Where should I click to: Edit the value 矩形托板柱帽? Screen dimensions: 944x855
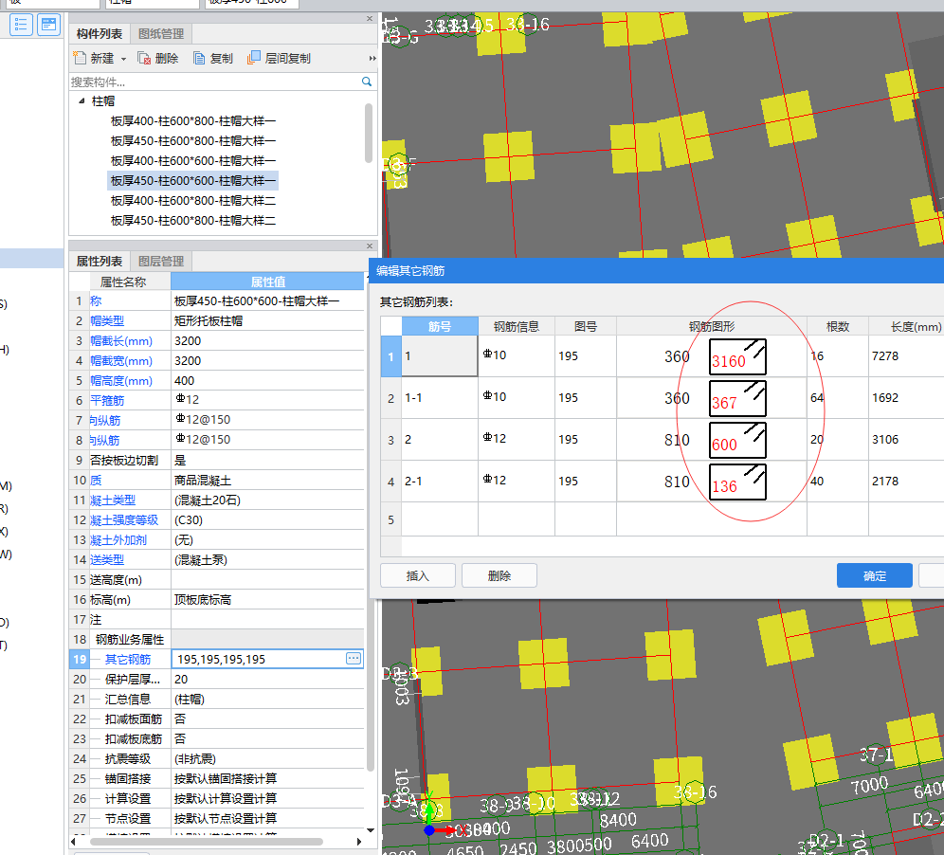(268, 321)
